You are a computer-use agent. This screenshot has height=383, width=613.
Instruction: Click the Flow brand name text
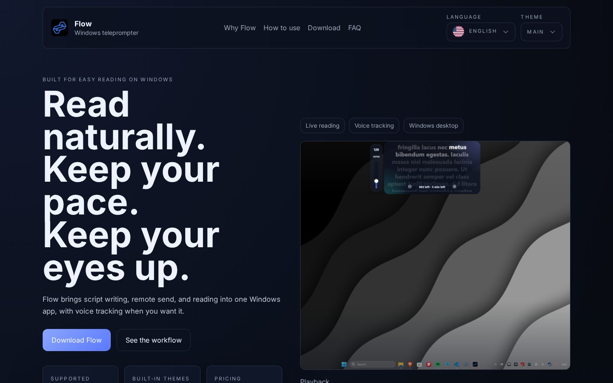(x=83, y=24)
